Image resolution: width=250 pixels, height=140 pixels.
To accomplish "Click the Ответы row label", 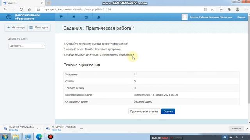I will coord(70,81).
